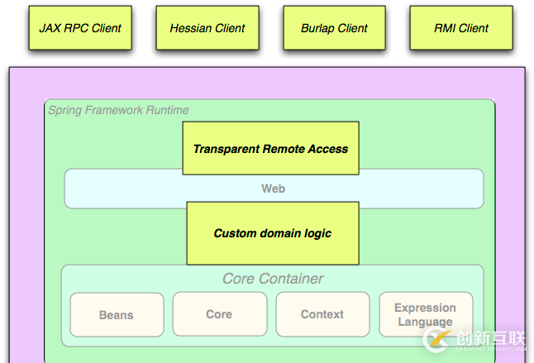Screen dimensions: 534x363
Task: Click the Expression Language module
Action: [425, 314]
